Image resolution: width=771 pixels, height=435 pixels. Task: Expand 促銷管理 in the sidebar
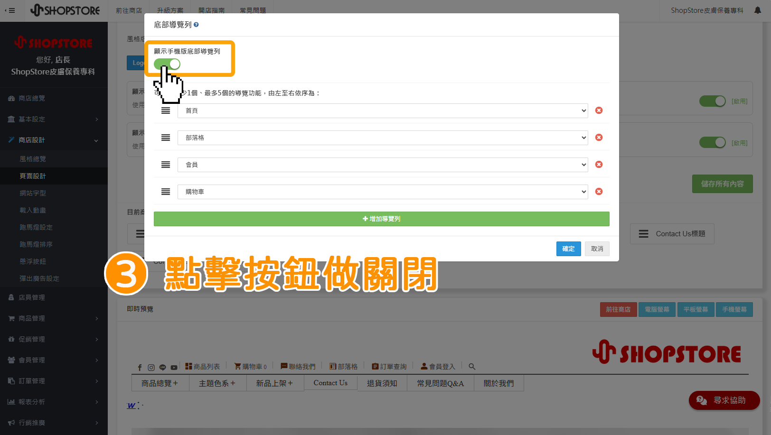pos(54,339)
